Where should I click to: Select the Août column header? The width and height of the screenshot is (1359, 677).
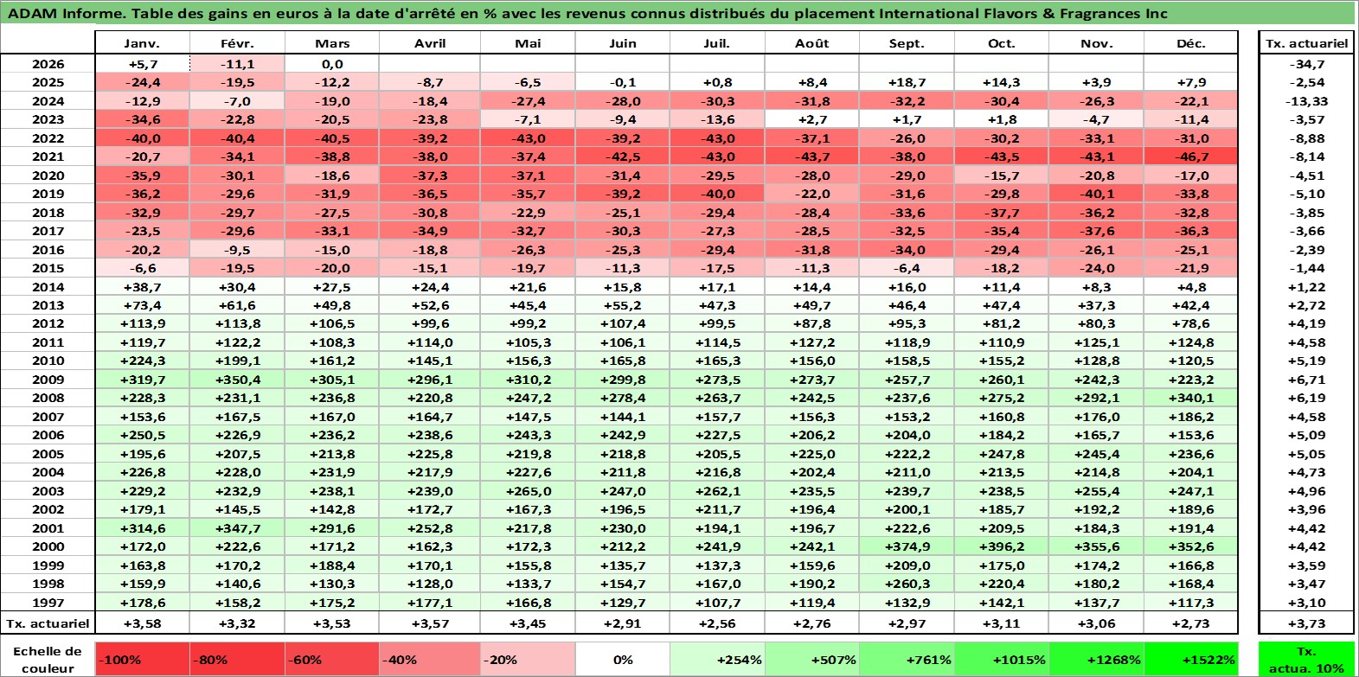[811, 43]
